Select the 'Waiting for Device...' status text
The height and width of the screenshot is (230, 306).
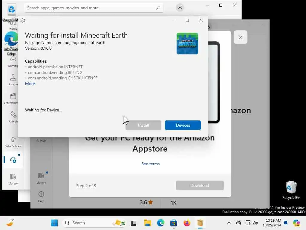point(43,110)
